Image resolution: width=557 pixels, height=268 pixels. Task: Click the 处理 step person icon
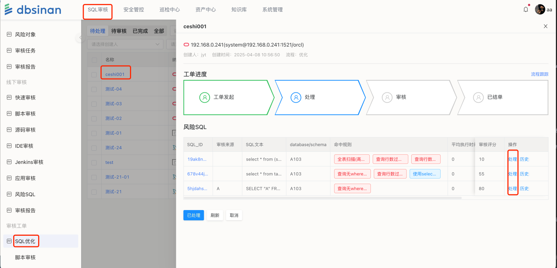pyautogui.click(x=296, y=97)
